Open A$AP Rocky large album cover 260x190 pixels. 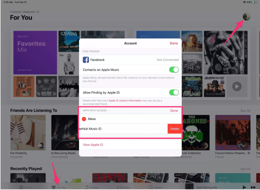[x=225, y=53]
